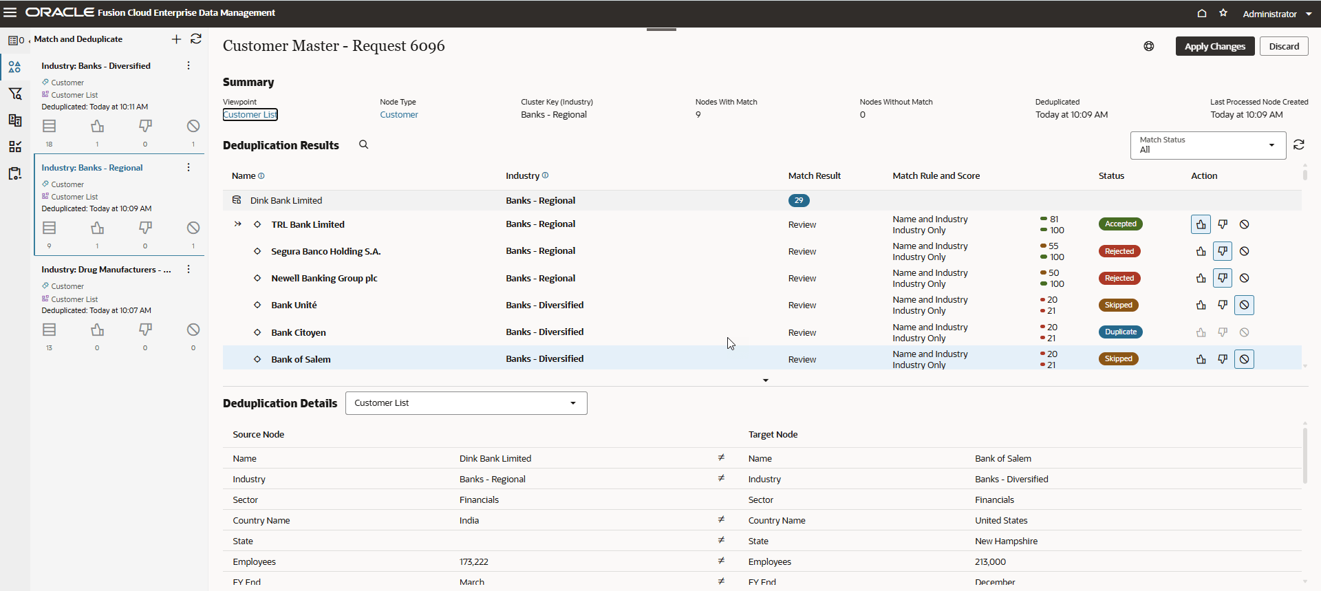Skip match for Bank Unité

[1245, 305]
